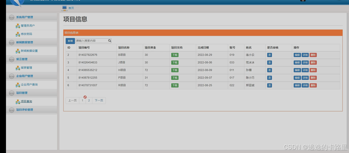
Task: Edit the B项目 row with 编辑
Action: click(297, 55)
